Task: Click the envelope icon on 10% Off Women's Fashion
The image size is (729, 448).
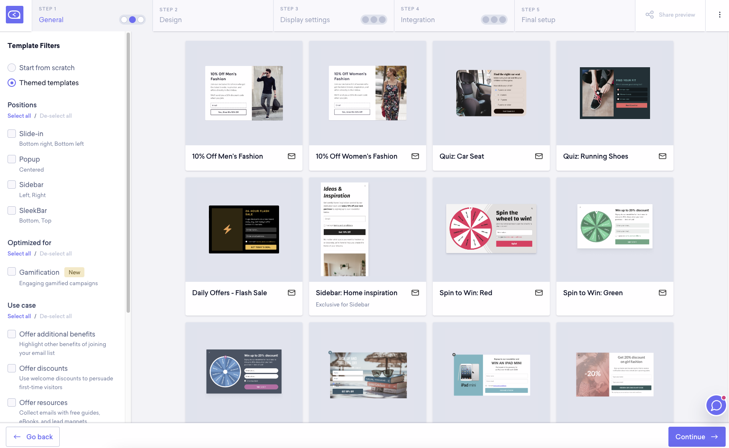Action: pyautogui.click(x=415, y=156)
